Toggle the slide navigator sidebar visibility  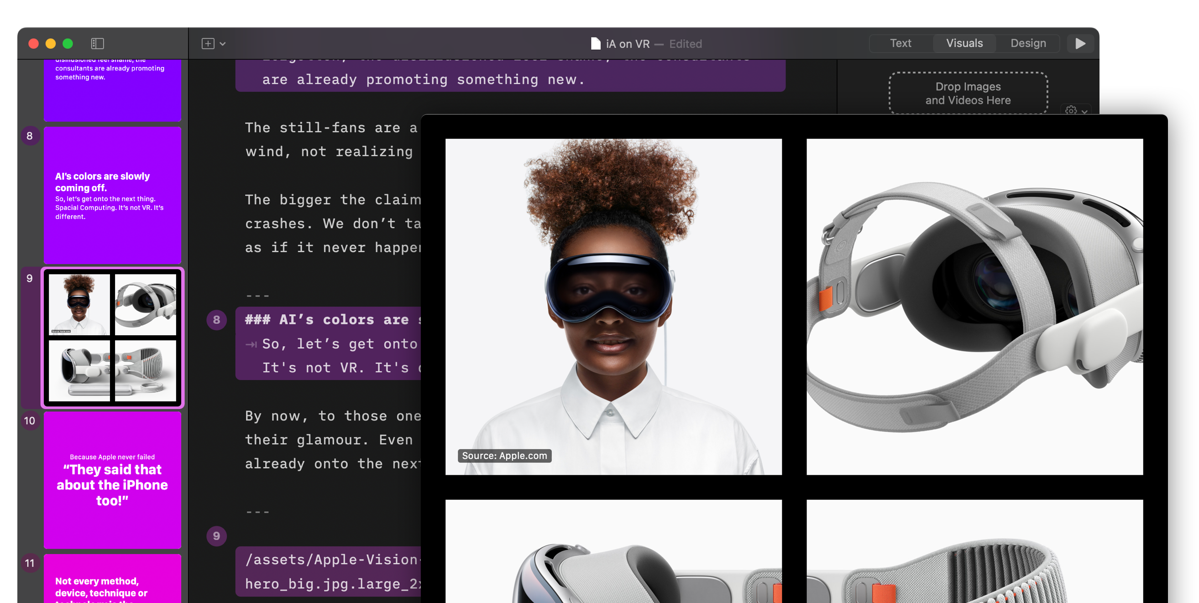pyautogui.click(x=98, y=43)
